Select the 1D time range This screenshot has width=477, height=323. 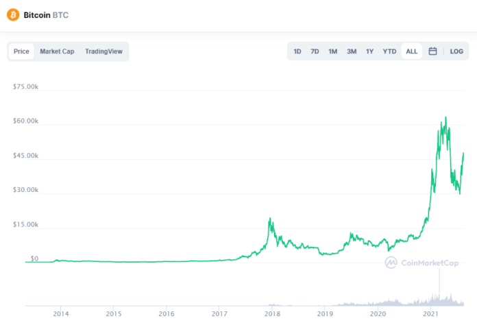click(297, 51)
